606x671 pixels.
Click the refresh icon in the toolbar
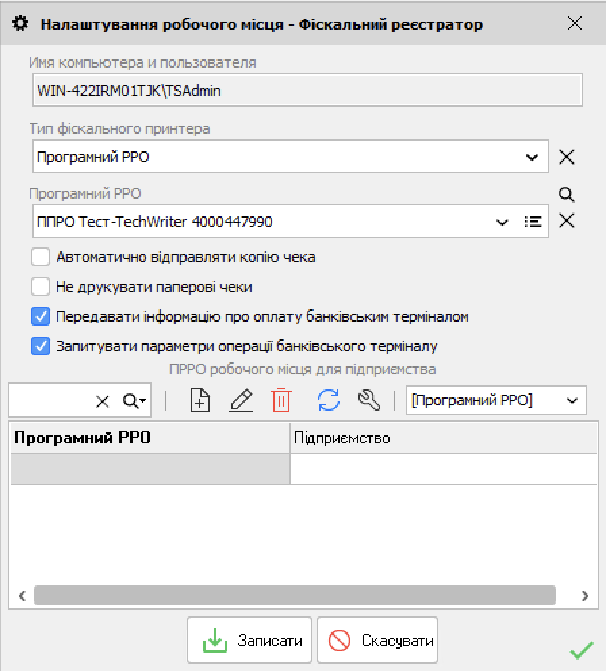[x=327, y=401]
